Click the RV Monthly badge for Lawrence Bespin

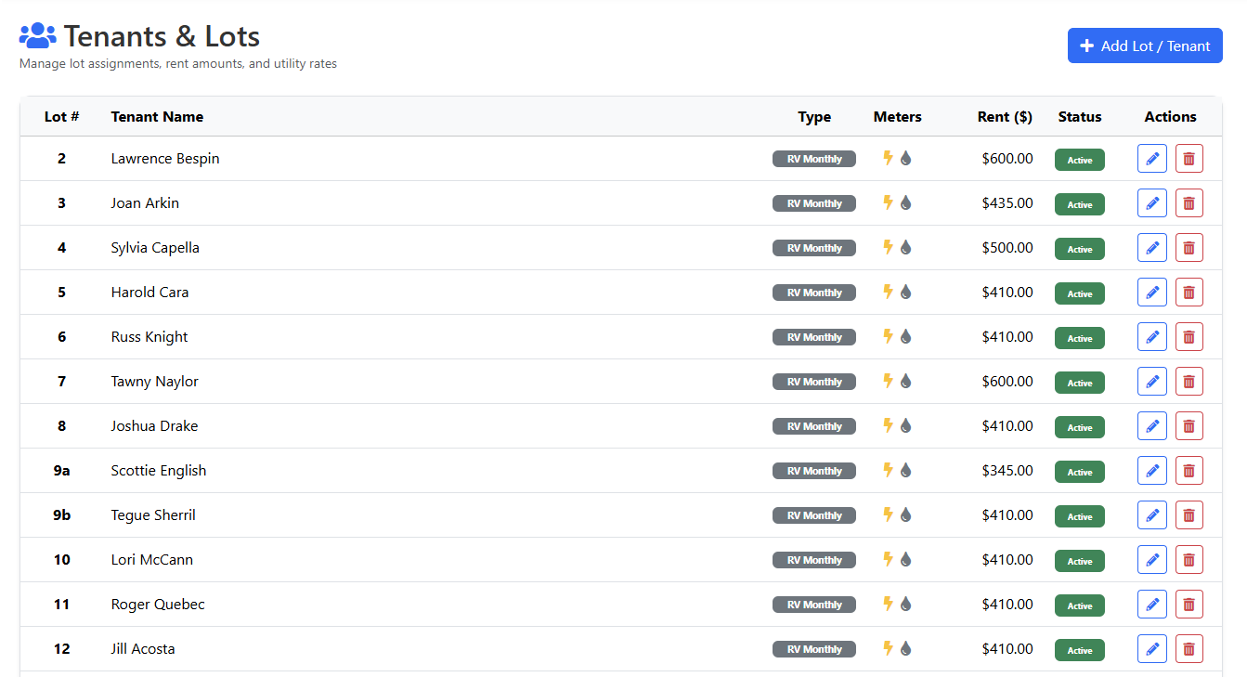pos(814,159)
